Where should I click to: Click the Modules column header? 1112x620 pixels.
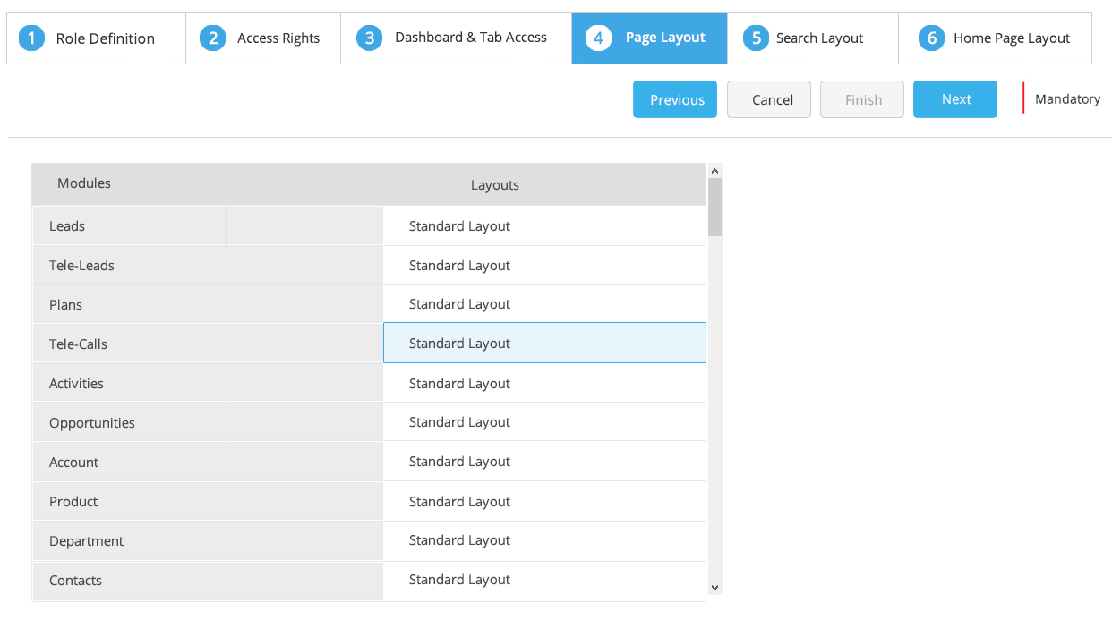coord(83,183)
